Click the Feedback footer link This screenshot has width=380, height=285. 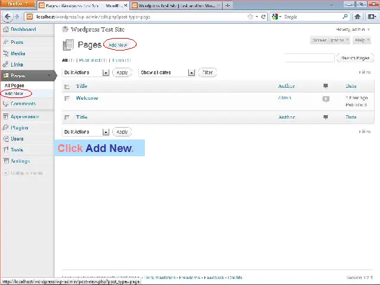pos(214,277)
